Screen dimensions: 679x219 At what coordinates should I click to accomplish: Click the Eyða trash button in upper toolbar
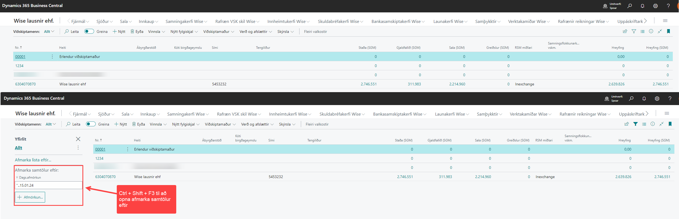(x=137, y=32)
